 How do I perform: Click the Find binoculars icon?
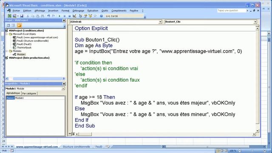42,16
